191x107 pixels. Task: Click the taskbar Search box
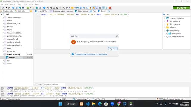[71, 104]
